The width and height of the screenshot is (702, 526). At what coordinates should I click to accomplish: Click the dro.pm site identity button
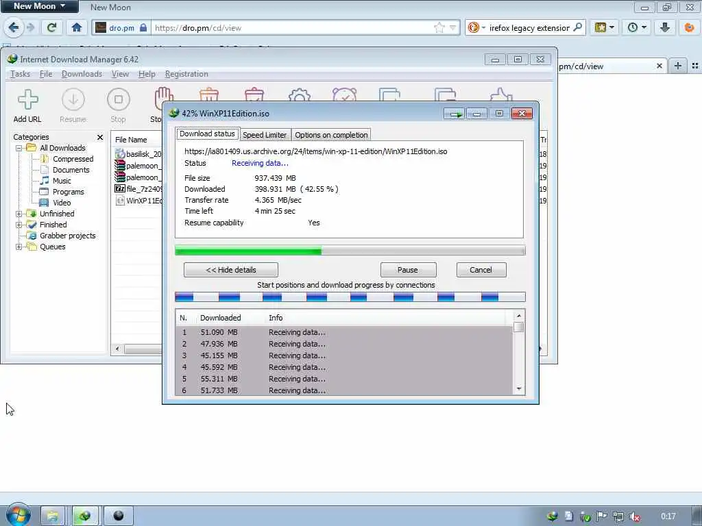click(121, 27)
